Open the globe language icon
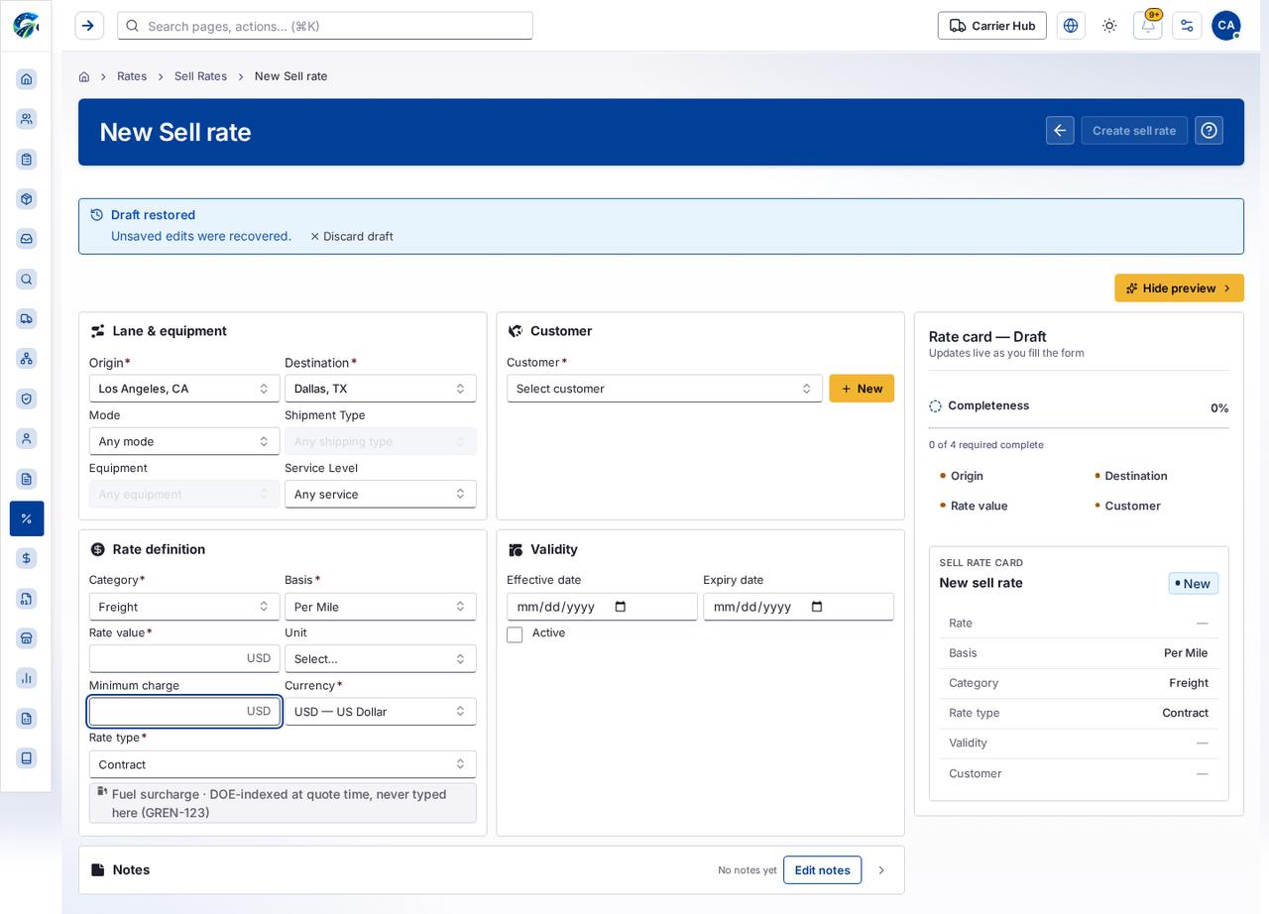The image size is (1269, 914). click(1071, 26)
